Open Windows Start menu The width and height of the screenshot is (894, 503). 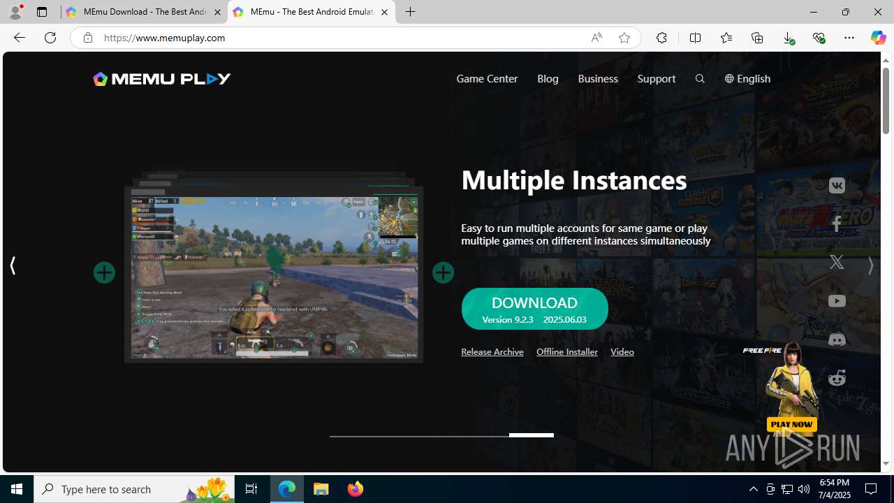click(x=17, y=489)
